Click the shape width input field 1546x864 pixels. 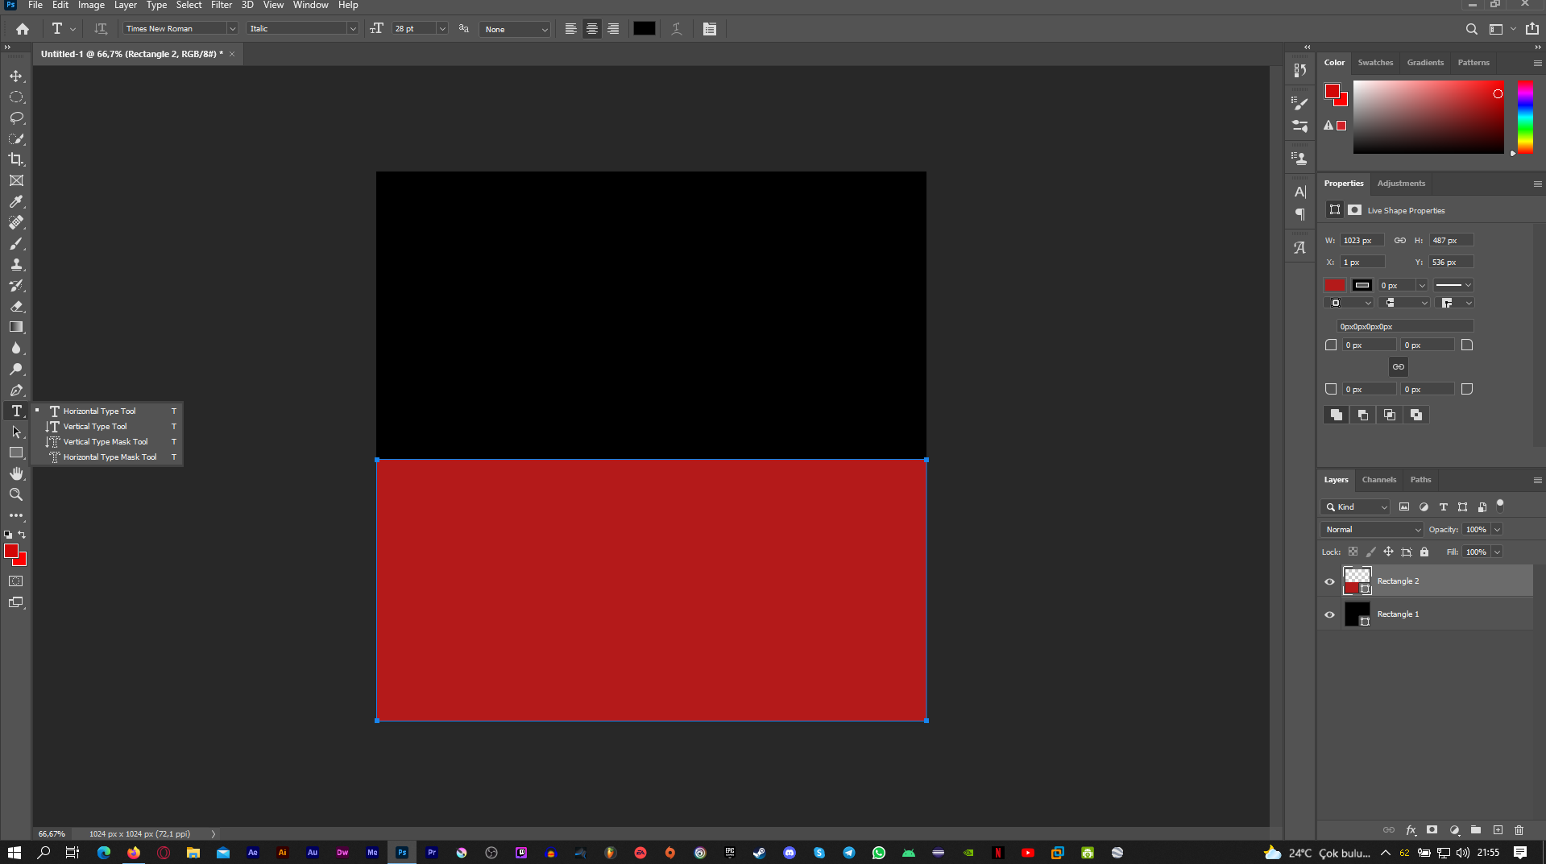click(1362, 240)
